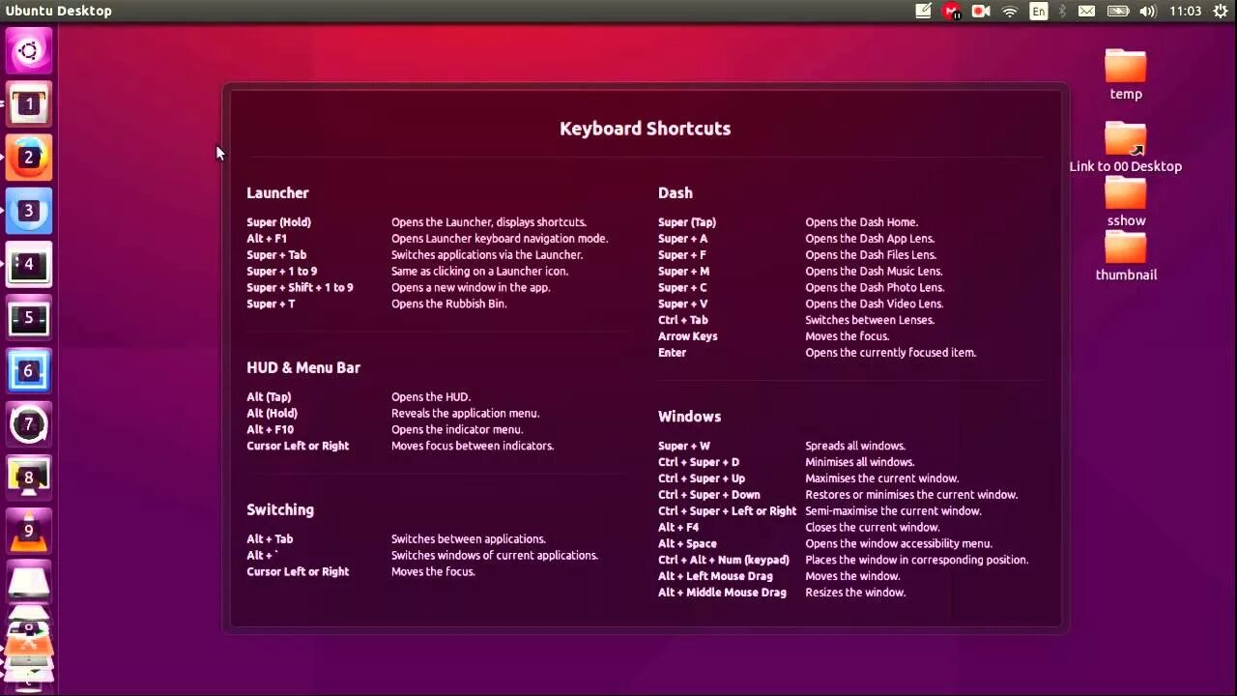Screen dimensions: 1237x696
Task: Click the Alt + Left Mouse Drag text
Action: [715, 576]
